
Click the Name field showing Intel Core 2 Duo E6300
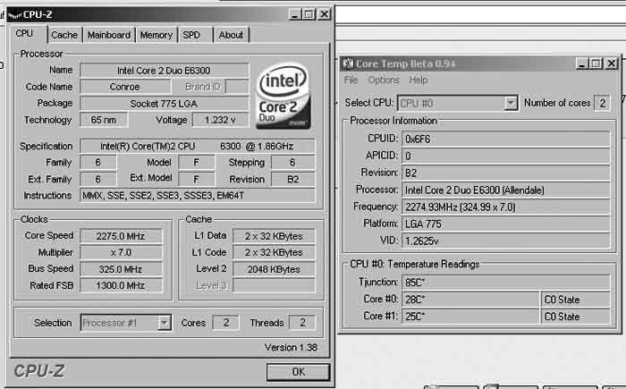pos(164,71)
